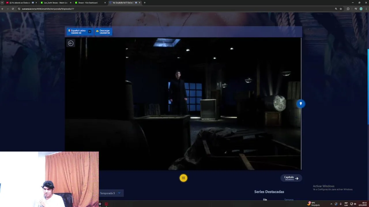Screen dimensions: 369x207
Task: Show hidden system tray icons chevron
Action: [331, 204]
